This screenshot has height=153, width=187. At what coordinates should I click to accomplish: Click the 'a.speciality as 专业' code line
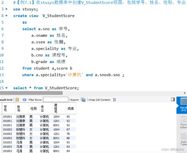(x=55, y=49)
